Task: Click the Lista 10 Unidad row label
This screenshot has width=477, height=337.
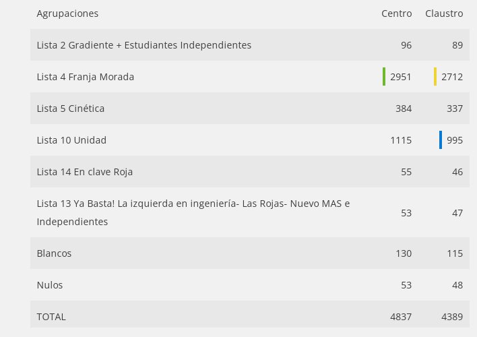Action: (x=71, y=140)
